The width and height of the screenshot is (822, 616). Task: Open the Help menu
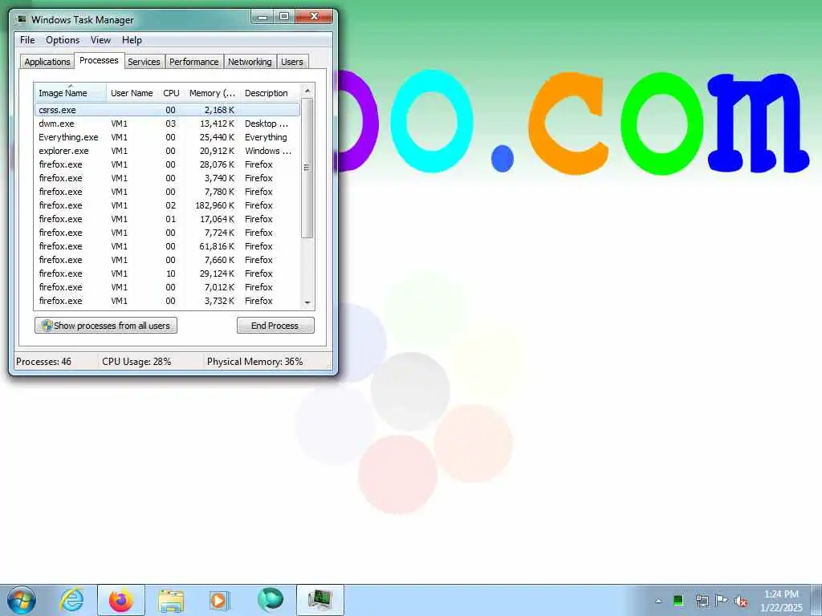(x=132, y=40)
